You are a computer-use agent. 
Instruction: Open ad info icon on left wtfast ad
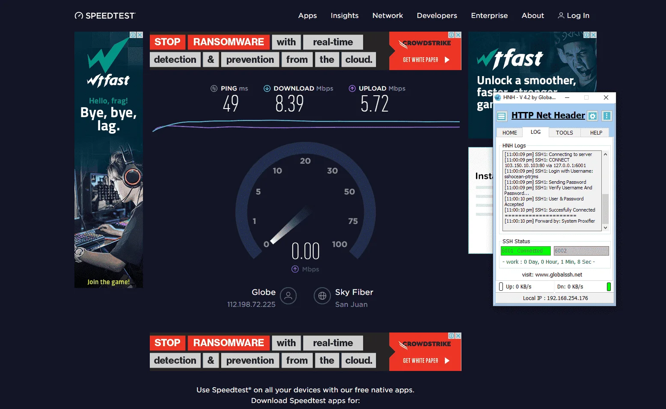click(133, 35)
